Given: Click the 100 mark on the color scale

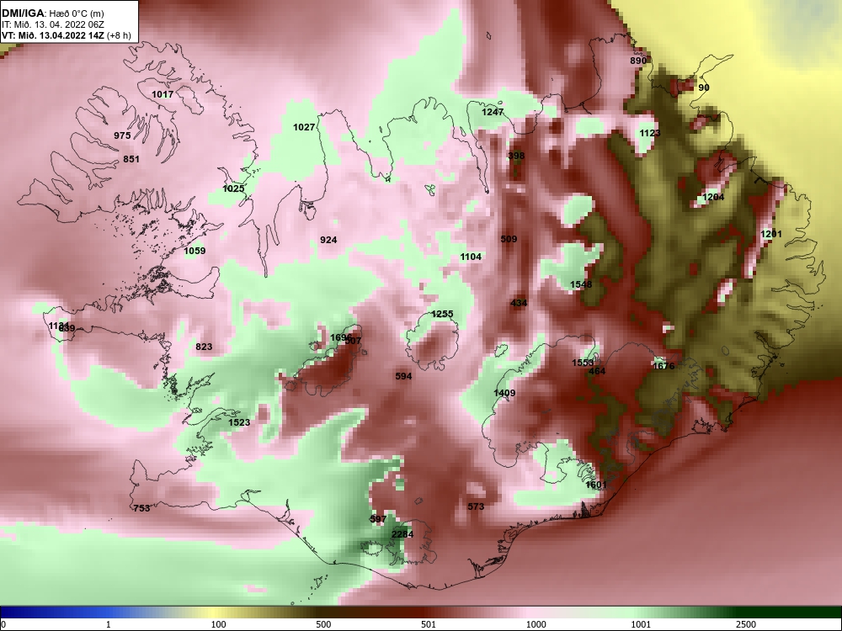Looking at the screenshot, I should (219, 624).
